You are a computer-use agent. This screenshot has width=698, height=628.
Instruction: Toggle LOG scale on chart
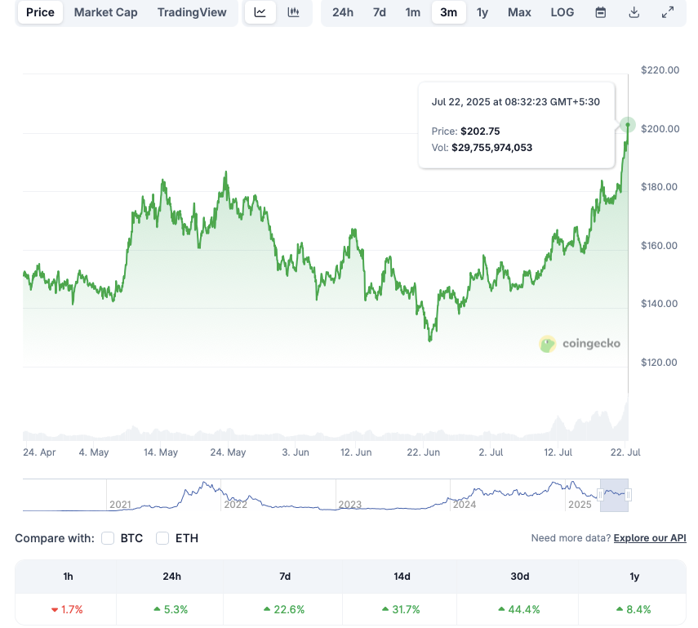[x=562, y=12]
